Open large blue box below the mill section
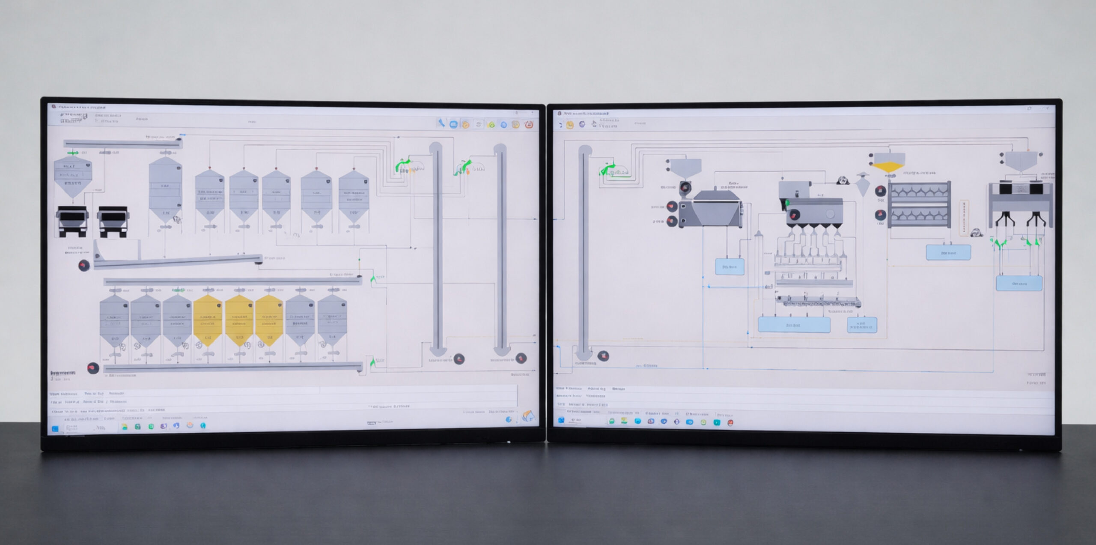 794,325
